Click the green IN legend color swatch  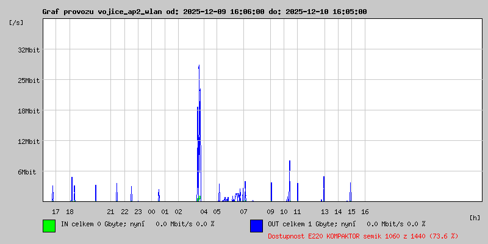tap(49, 226)
